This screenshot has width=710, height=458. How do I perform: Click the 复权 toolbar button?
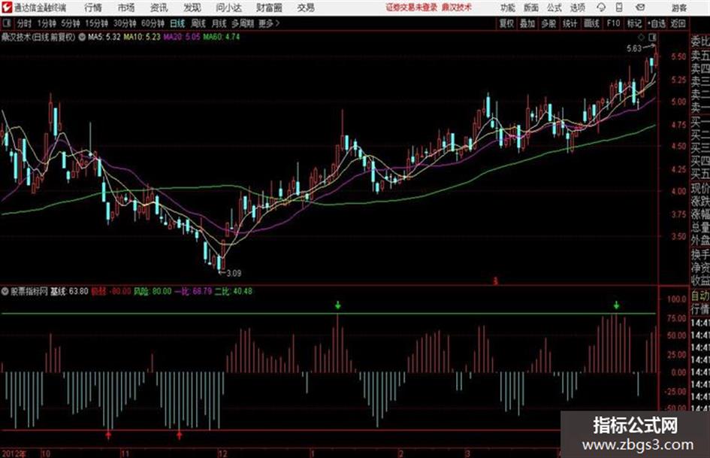506,23
